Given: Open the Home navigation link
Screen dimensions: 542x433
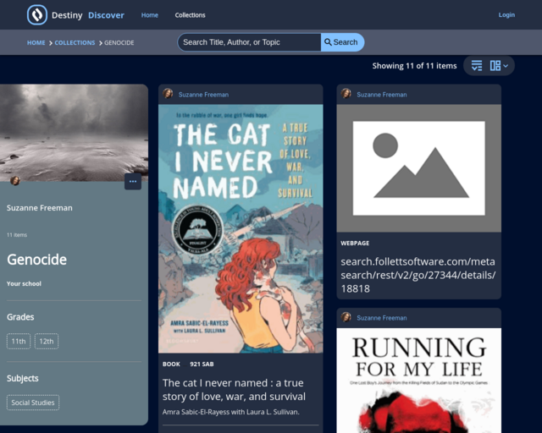Looking at the screenshot, I should (x=150, y=15).
